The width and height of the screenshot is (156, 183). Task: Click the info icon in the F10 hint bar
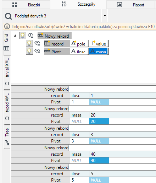pyautogui.click(x=7, y=26)
